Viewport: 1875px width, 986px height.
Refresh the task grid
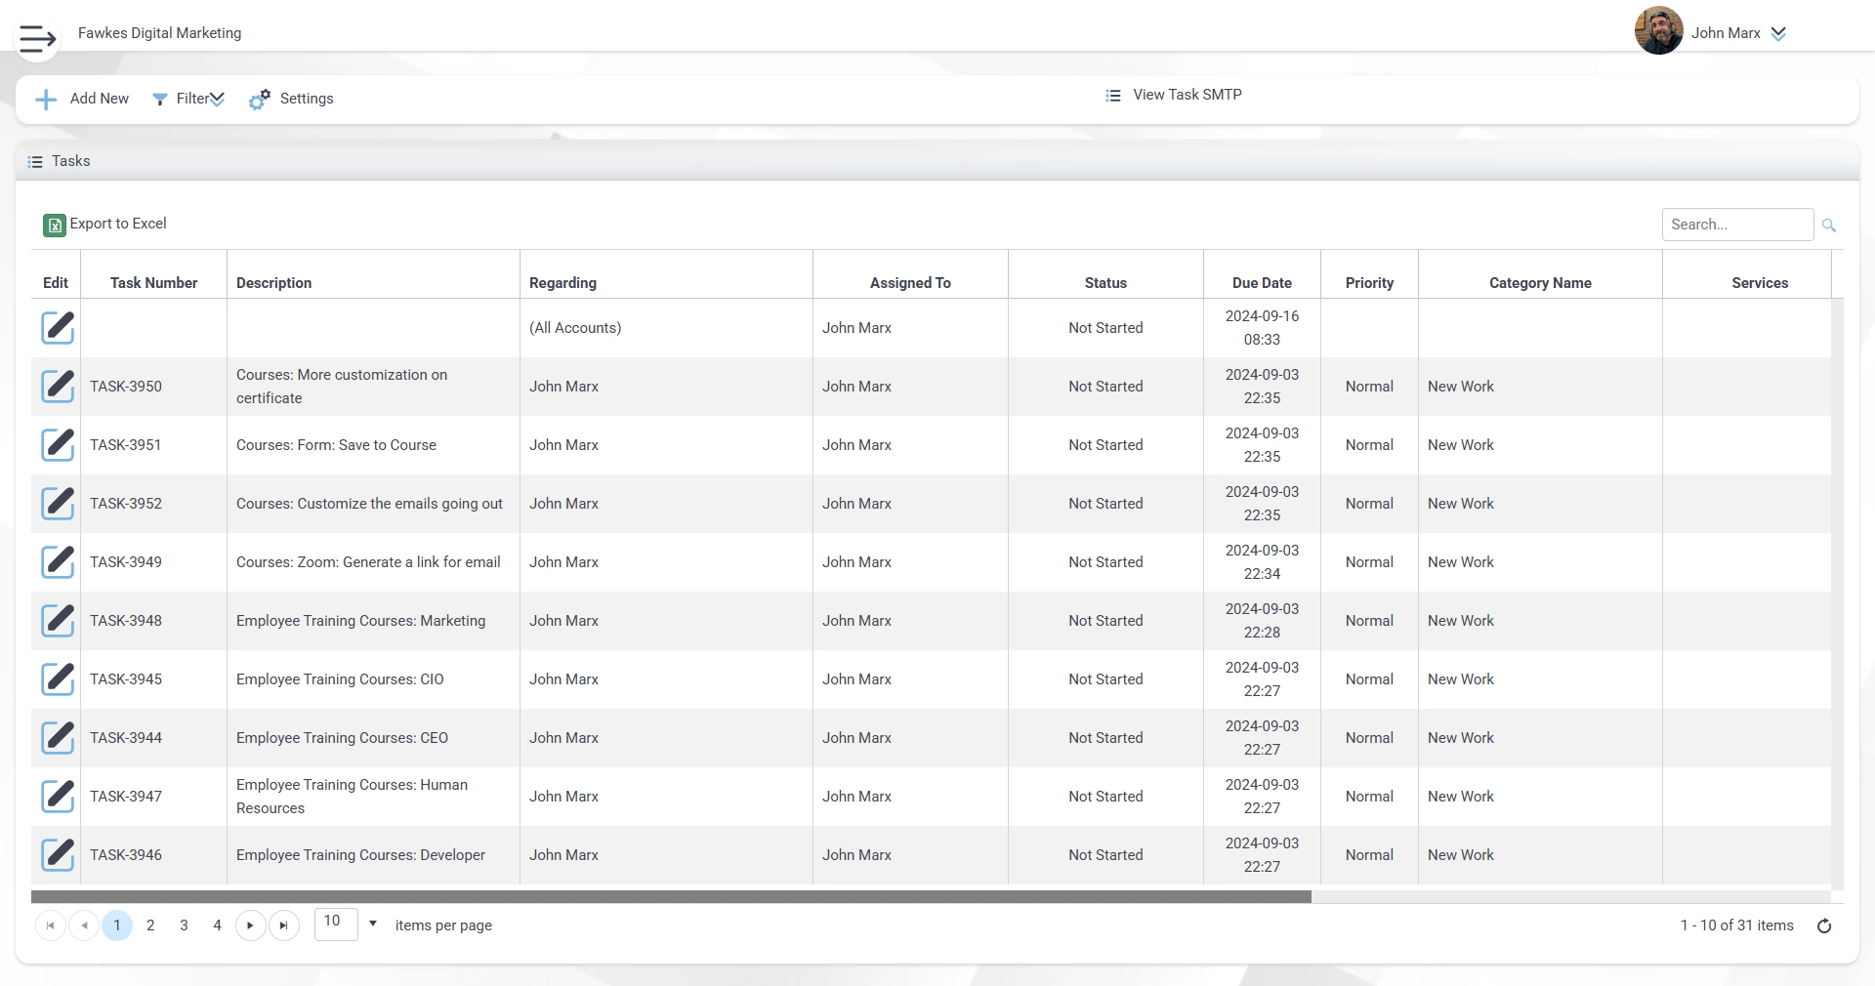[1823, 925]
